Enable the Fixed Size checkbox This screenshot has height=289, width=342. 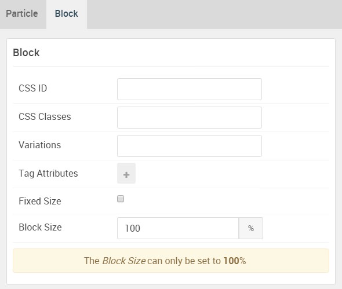pyautogui.click(x=121, y=199)
